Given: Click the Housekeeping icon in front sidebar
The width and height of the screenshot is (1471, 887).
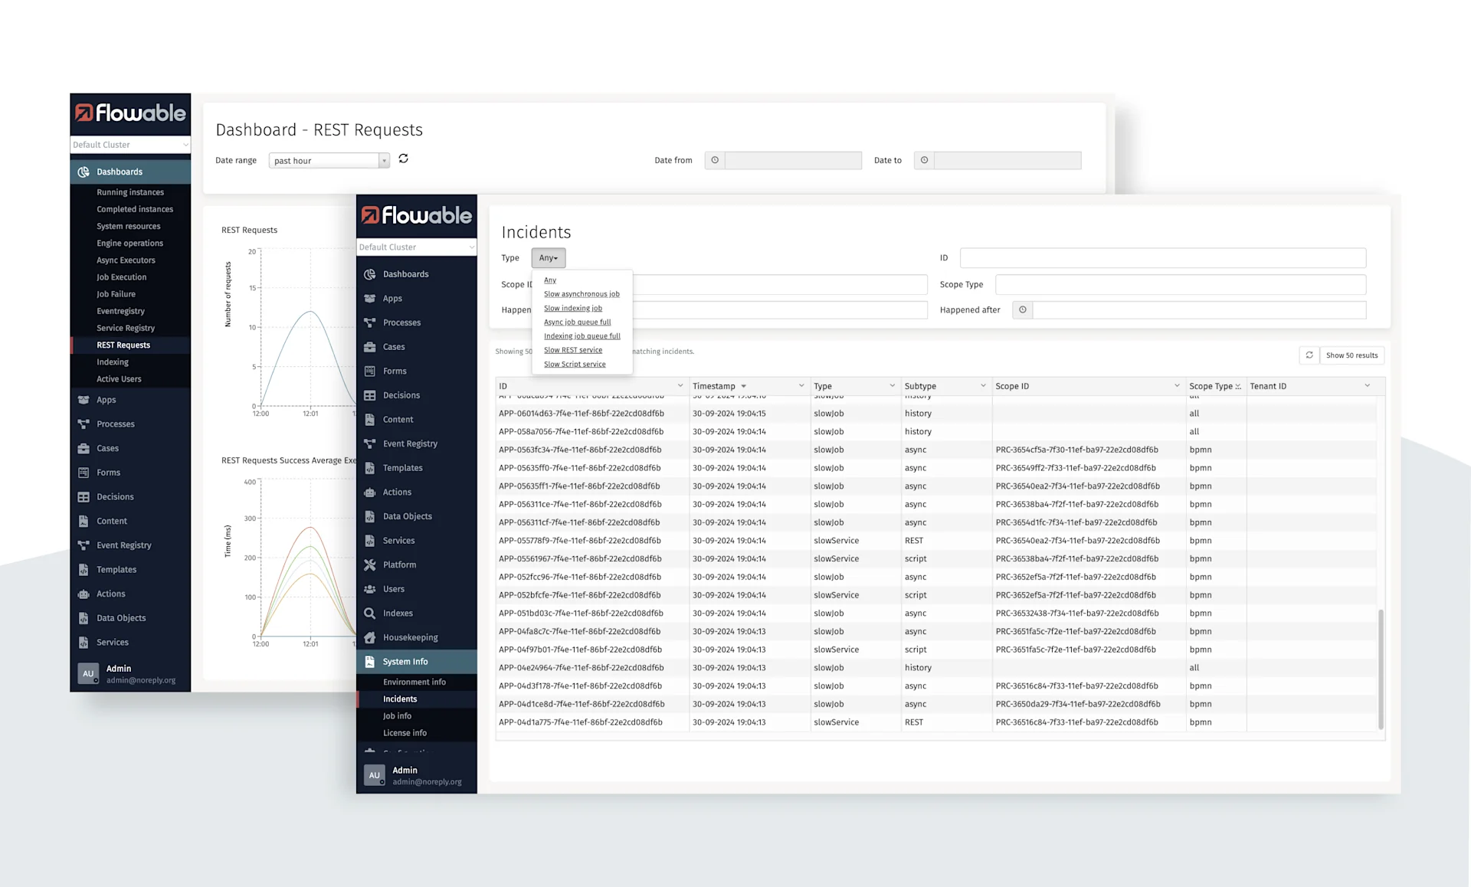Looking at the screenshot, I should [370, 637].
